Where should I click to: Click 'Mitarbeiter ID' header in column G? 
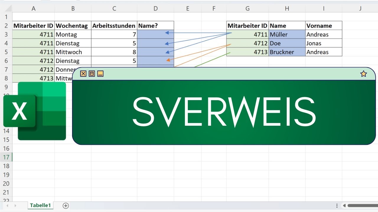(x=247, y=26)
